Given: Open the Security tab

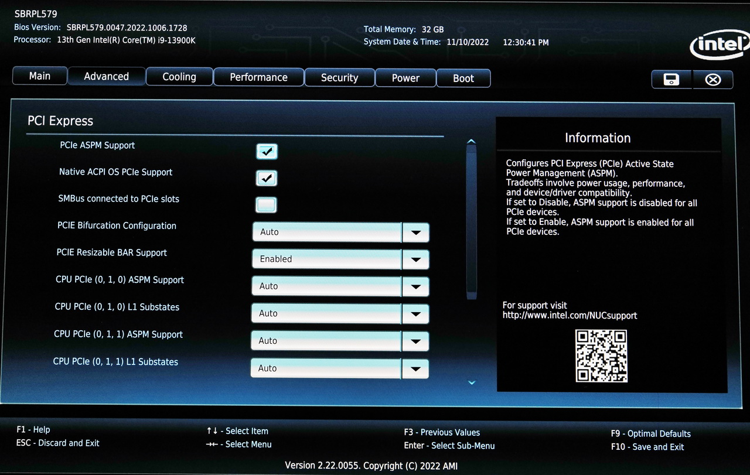Looking at the screenshot, I should [x=339, y=78].
